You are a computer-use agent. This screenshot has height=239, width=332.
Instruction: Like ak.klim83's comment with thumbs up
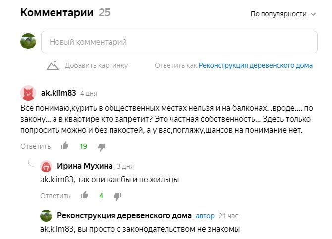coord(65,145)
